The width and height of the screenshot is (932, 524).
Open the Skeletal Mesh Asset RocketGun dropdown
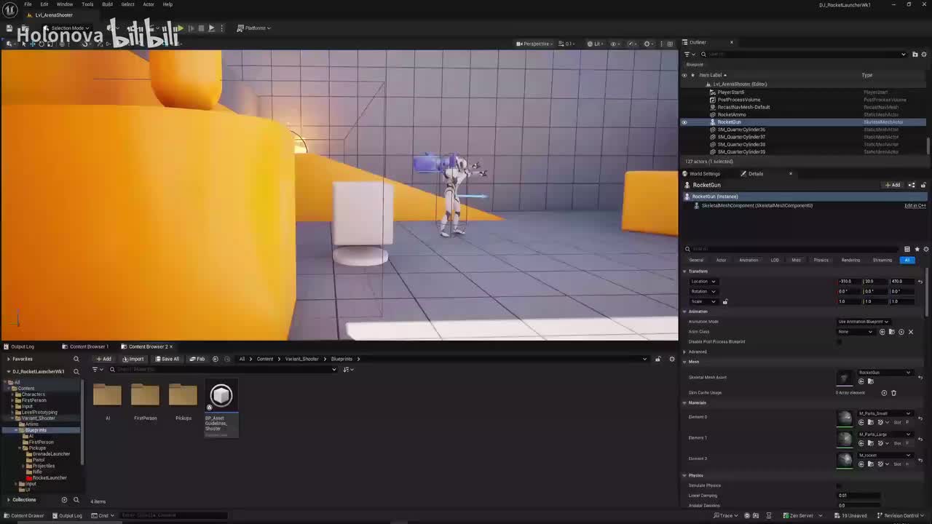[884, 373]
